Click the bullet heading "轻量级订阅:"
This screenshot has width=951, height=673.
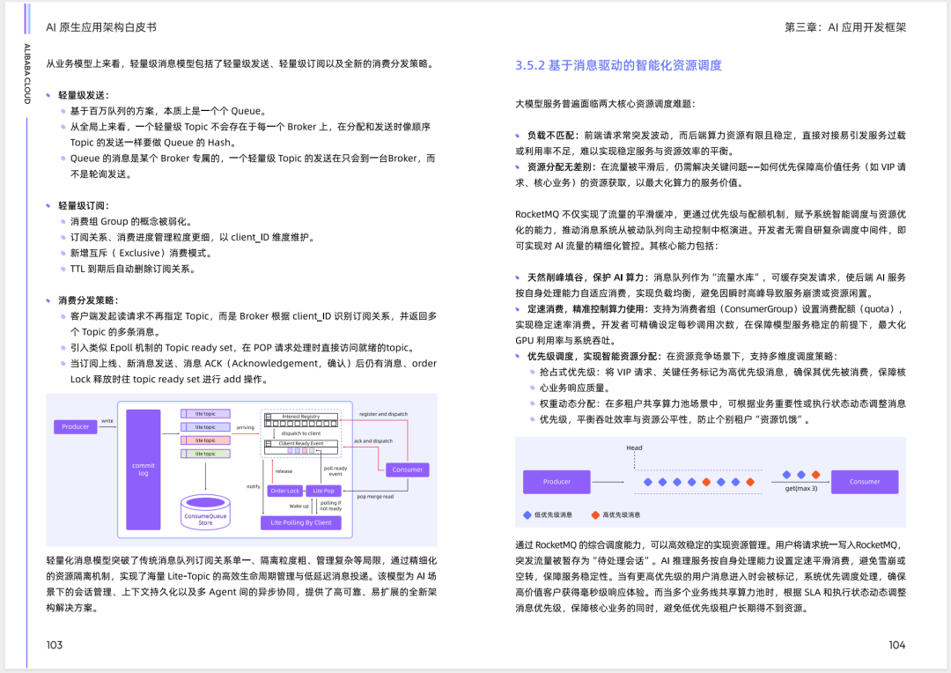coord(84,206)
